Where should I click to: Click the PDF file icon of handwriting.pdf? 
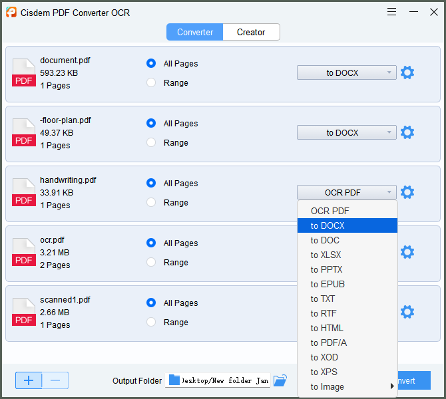click(24, 192)
